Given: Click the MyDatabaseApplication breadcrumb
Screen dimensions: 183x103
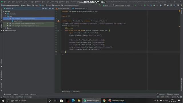Looking at the screenshot, I should (x=10, y=5).
